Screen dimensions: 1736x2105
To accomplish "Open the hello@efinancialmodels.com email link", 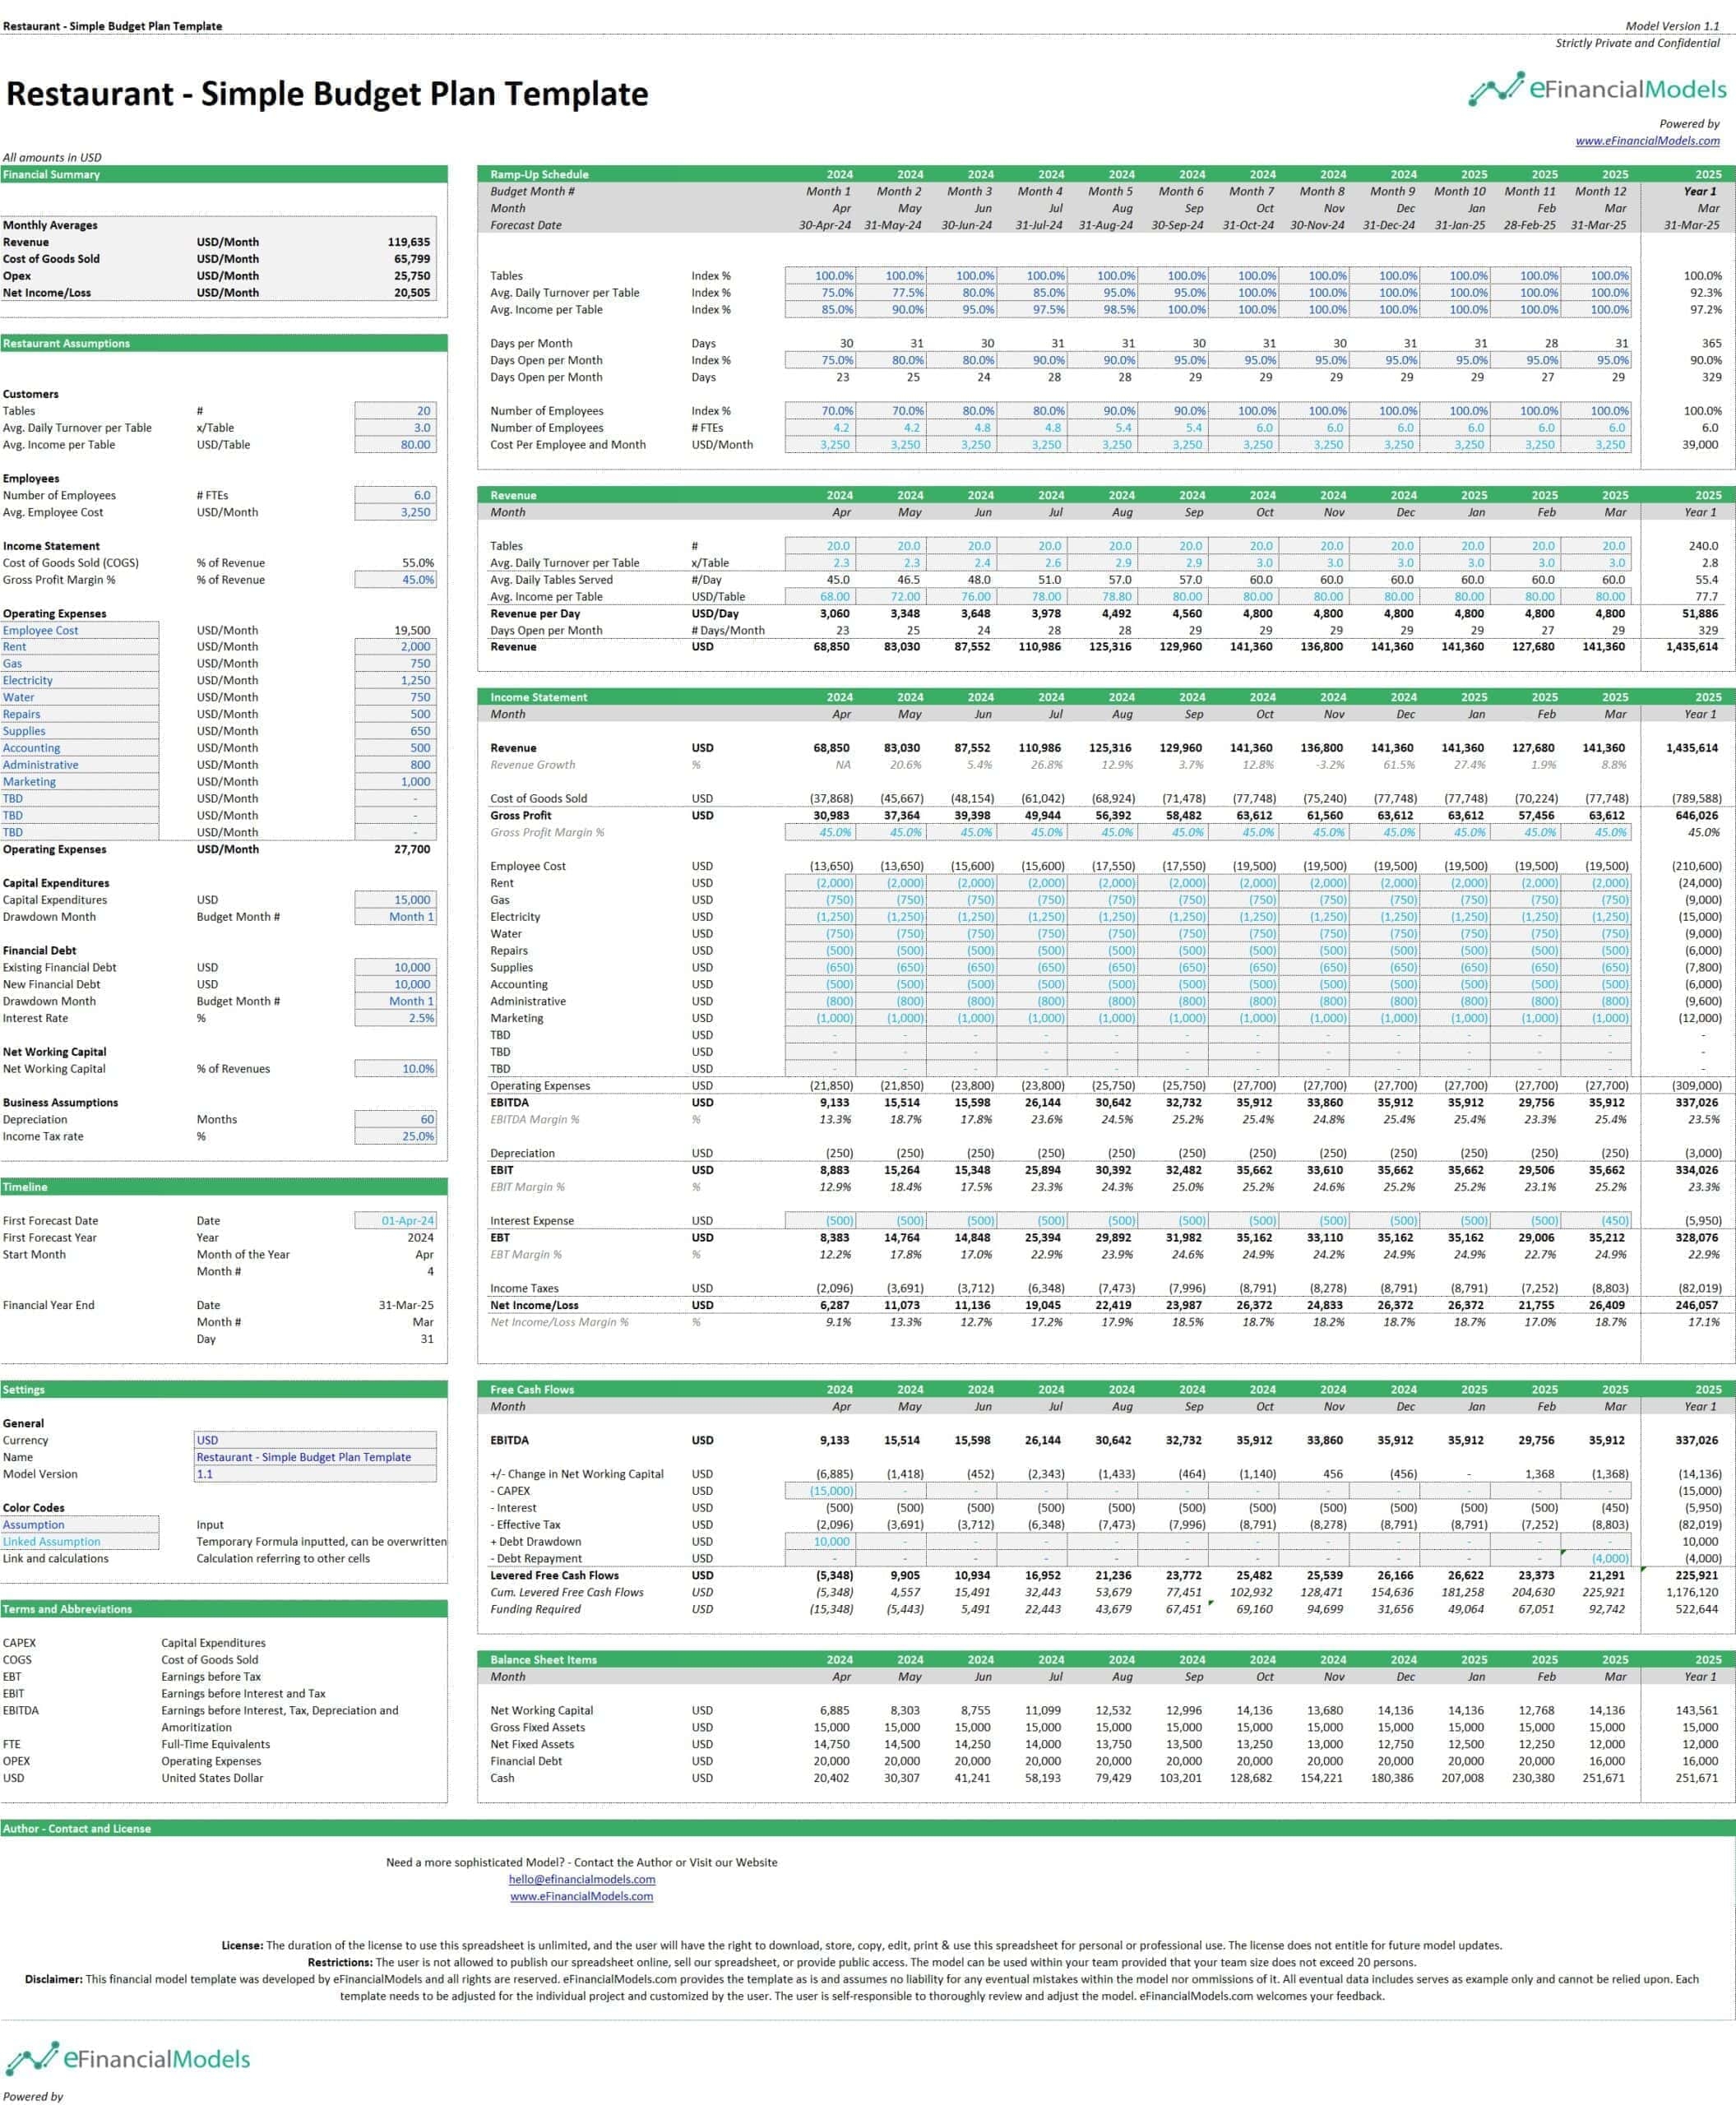I will 582,1879.
